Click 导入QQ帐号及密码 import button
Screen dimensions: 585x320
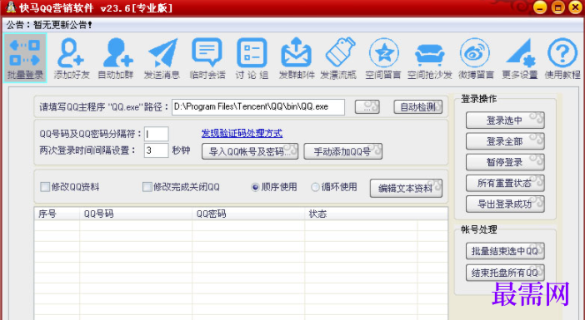250,151
